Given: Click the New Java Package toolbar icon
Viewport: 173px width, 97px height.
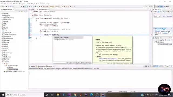Looking at the screenshot, I should (x=45, y=6).
